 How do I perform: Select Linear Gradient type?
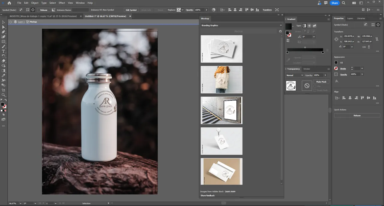point(304,26)
